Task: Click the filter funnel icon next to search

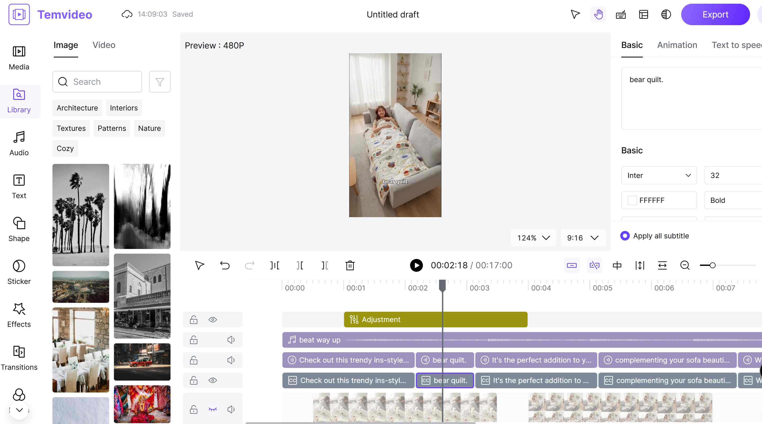Action: [160, 82]
